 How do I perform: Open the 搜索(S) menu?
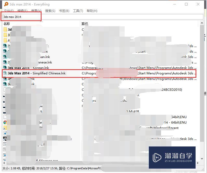pyautogui.click(x=50, y=11)
